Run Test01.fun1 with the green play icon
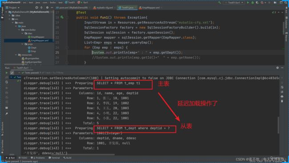Screen dimensions: 289x163 pyautogui.click(x=248, y=3)
